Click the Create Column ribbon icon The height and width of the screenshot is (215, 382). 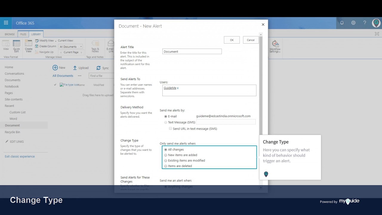pos(37,46)
